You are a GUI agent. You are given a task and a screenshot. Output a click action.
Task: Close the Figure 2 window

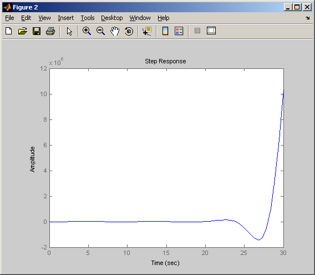click(307, 7)
